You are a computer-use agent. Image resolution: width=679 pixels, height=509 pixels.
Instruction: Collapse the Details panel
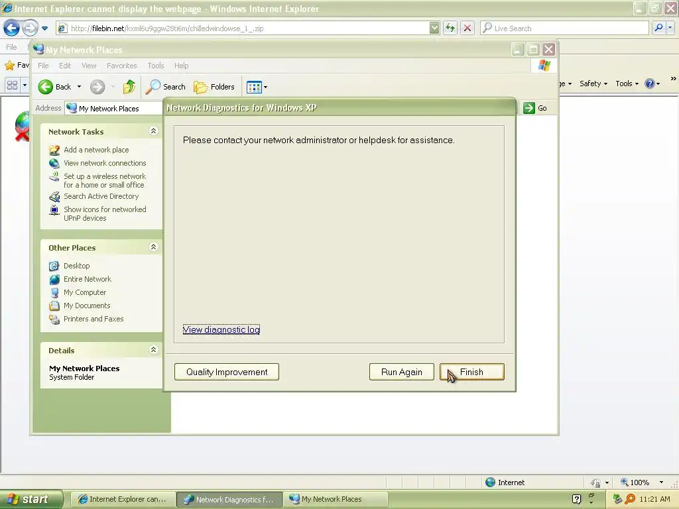[153, 349]
